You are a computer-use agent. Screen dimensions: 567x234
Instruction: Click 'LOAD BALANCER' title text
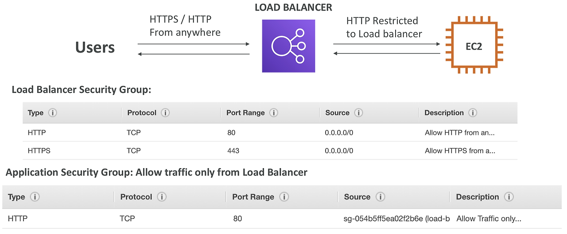pyautogui.click(x=293, y=8)
